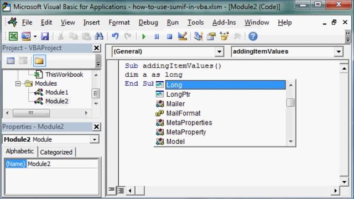The image size is (354, 199).
Task: Open the Edit menu
Action: pyautogui.click(x=46, y=22)
